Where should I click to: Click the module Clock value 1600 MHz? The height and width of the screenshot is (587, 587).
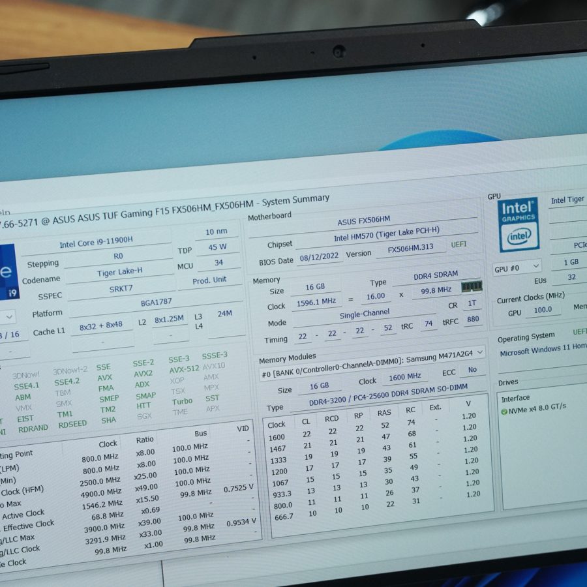tap(405, 378)
